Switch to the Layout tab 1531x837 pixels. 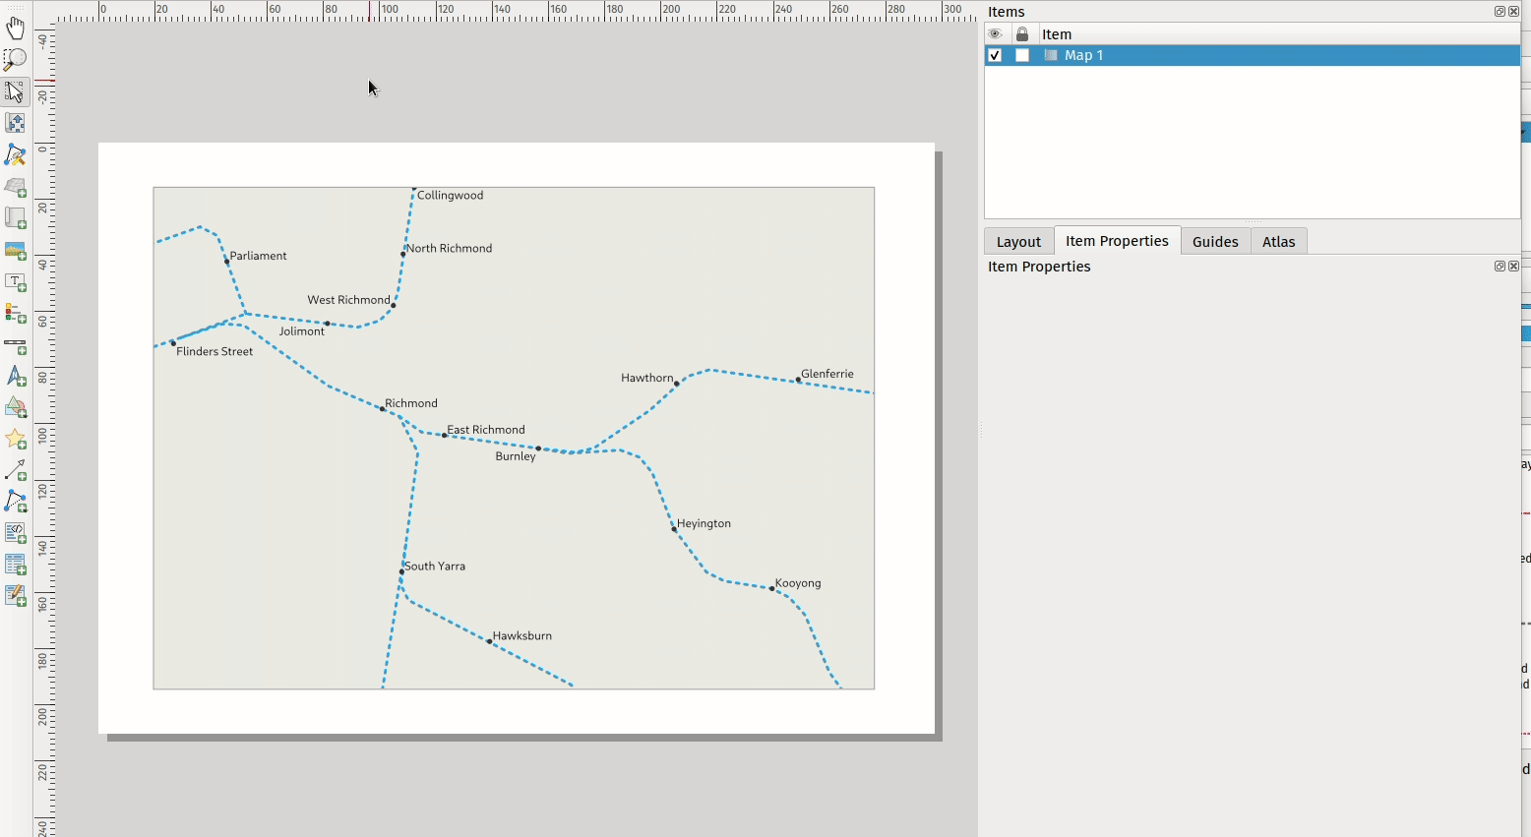pos(1018,240)
